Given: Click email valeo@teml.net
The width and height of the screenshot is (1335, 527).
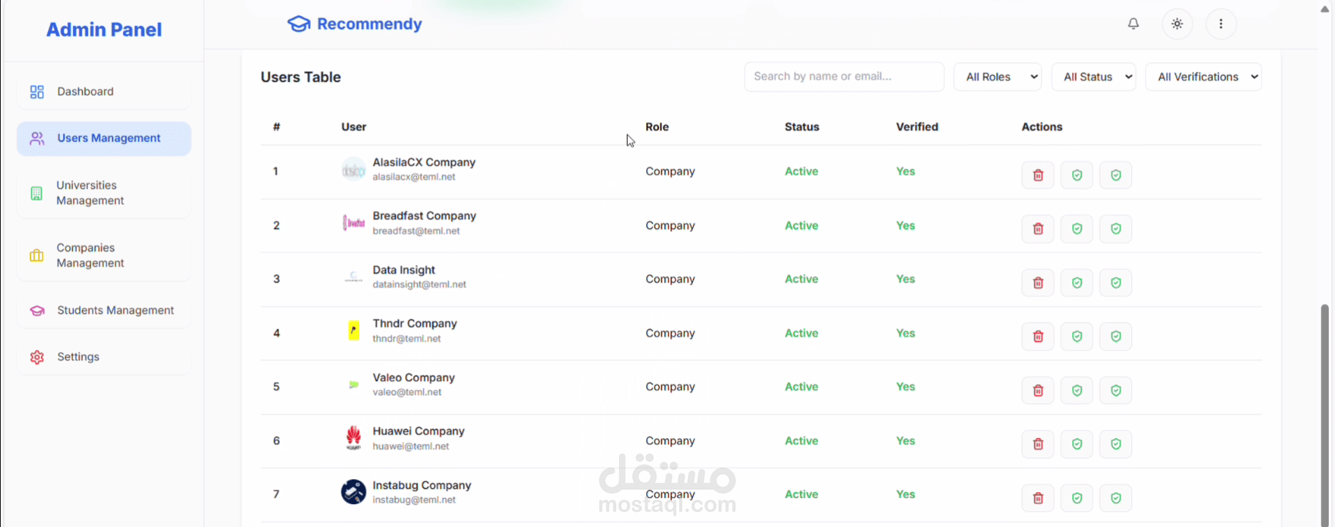Looking at the screenshot, I should pyautogui.click(x=407, y=392).
